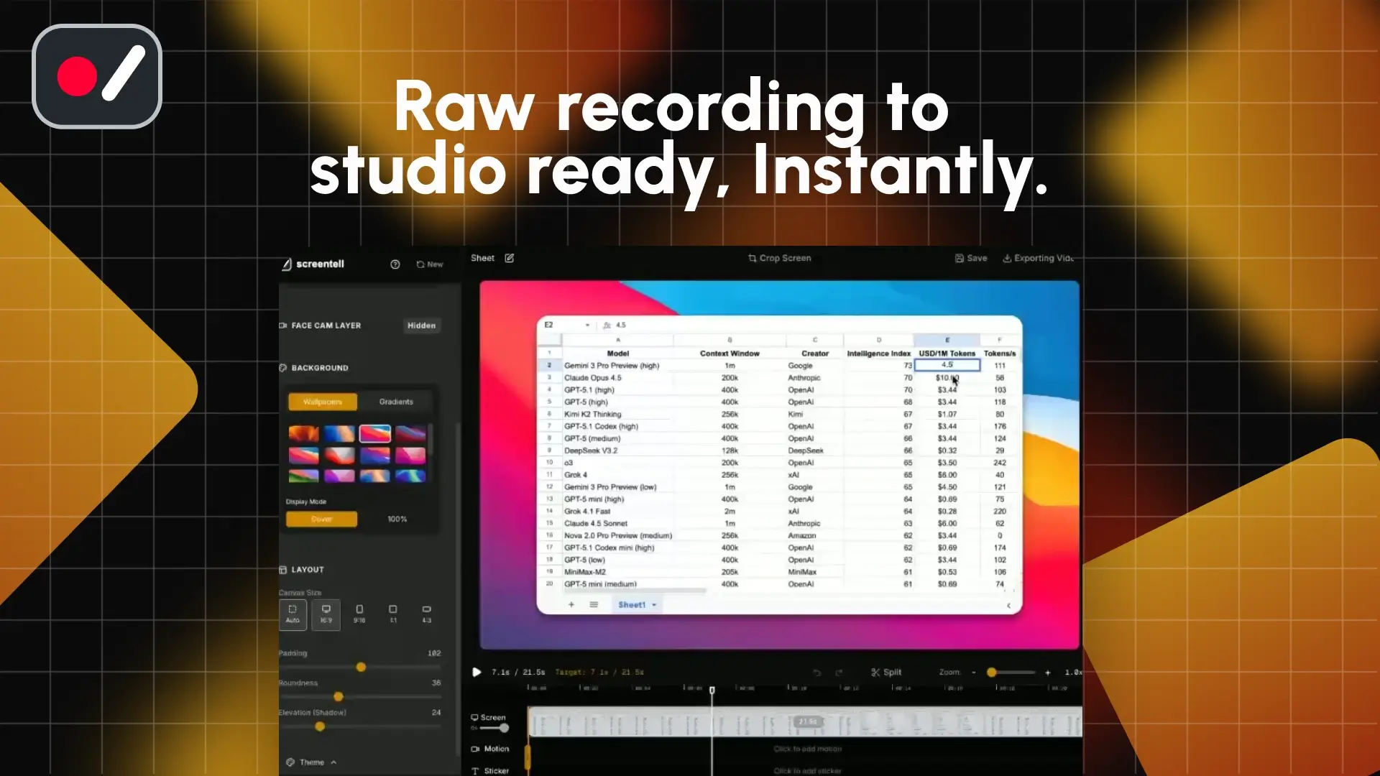Switch to the Wallpapers tab
Viewport: 1380px width, 776px height.
pos(322,402)
